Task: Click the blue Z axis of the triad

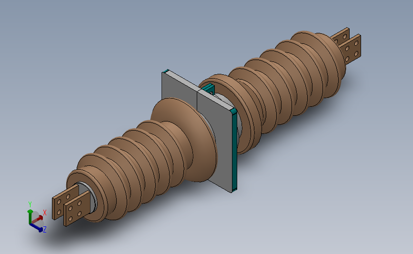Action: (37, 228)
